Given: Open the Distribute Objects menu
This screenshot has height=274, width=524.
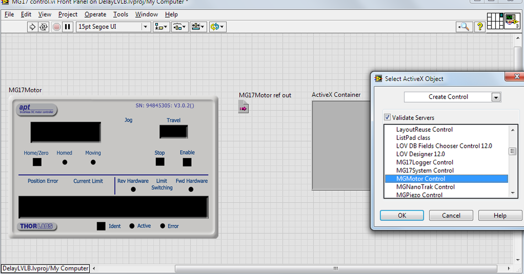Looking at the screenshot, I should click(180, 27).
